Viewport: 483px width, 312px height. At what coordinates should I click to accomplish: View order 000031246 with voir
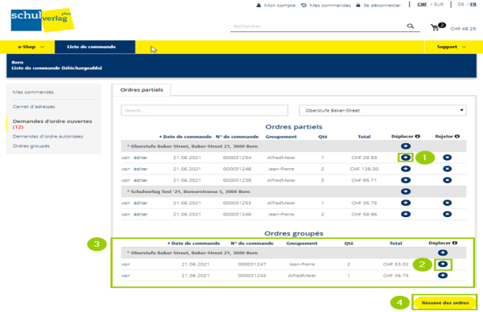pos(126,214)
